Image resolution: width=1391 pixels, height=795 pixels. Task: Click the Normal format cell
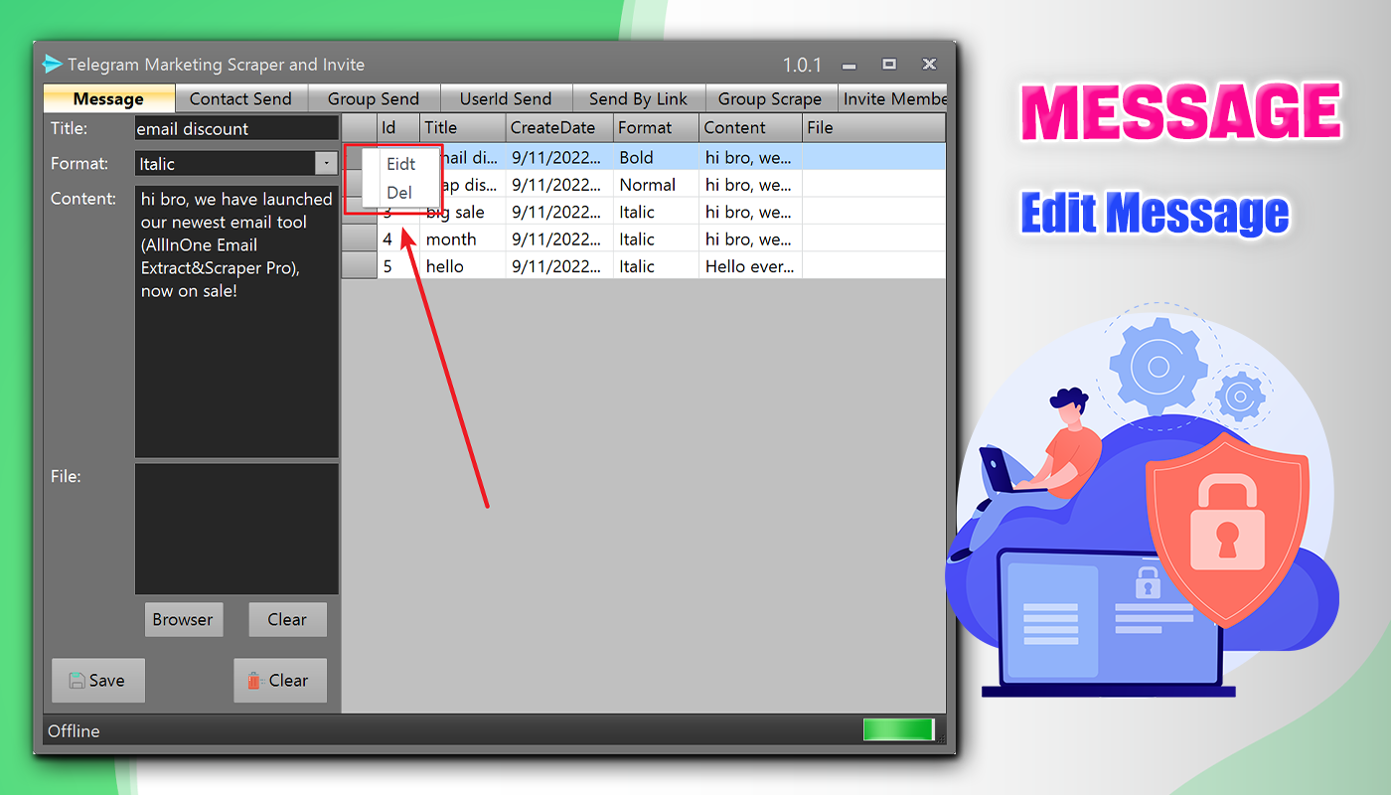coord(656,185)
